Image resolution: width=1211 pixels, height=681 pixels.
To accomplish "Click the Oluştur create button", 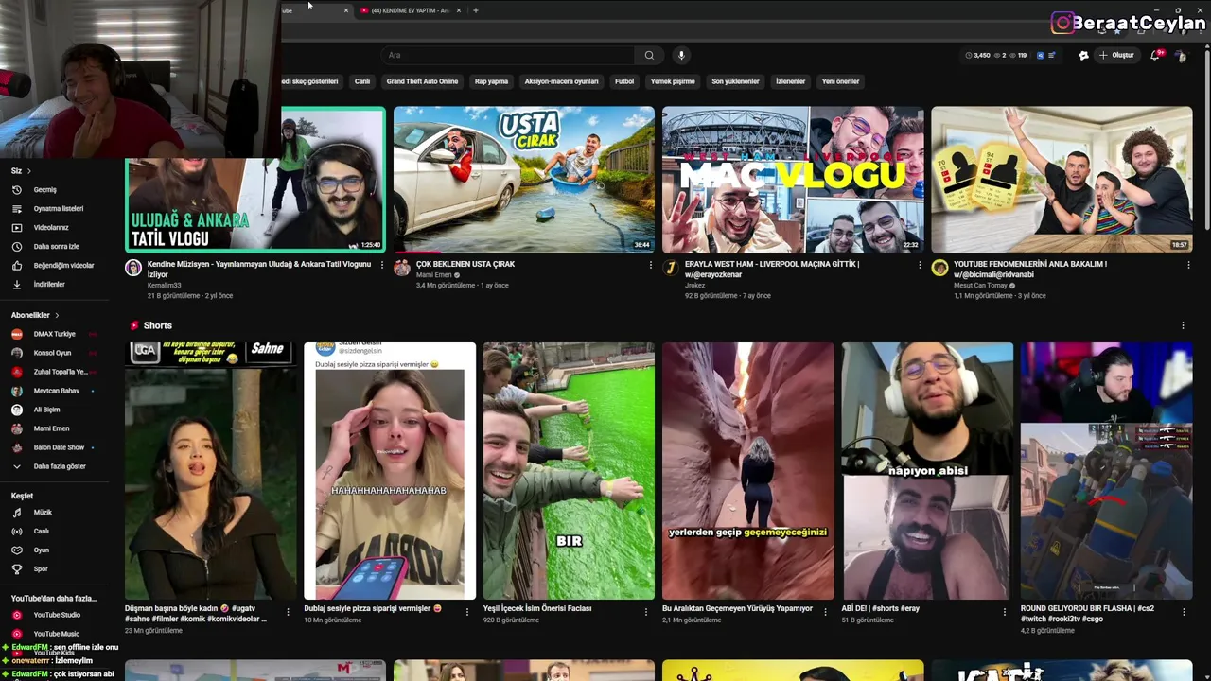I will click(1116, 55).
